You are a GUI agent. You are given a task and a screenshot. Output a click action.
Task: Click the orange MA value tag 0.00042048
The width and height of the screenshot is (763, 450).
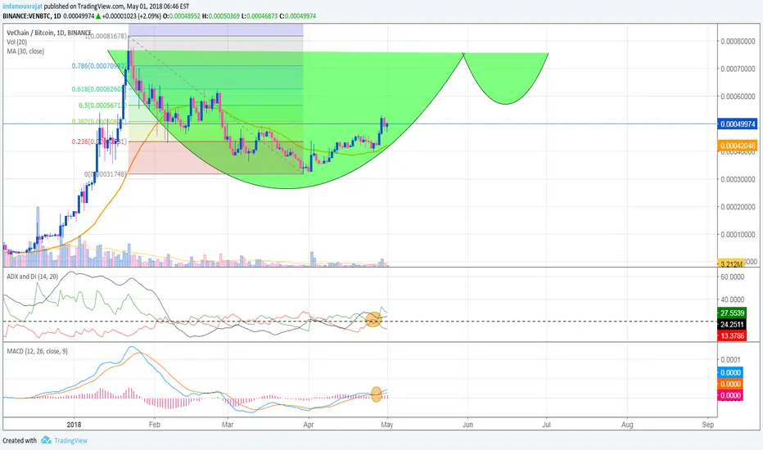(x=738, y=146)
